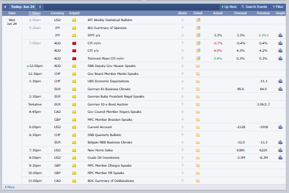Open the Today: Jun 24 date picker
289x193 pixels.
click(x=23, y=7)
